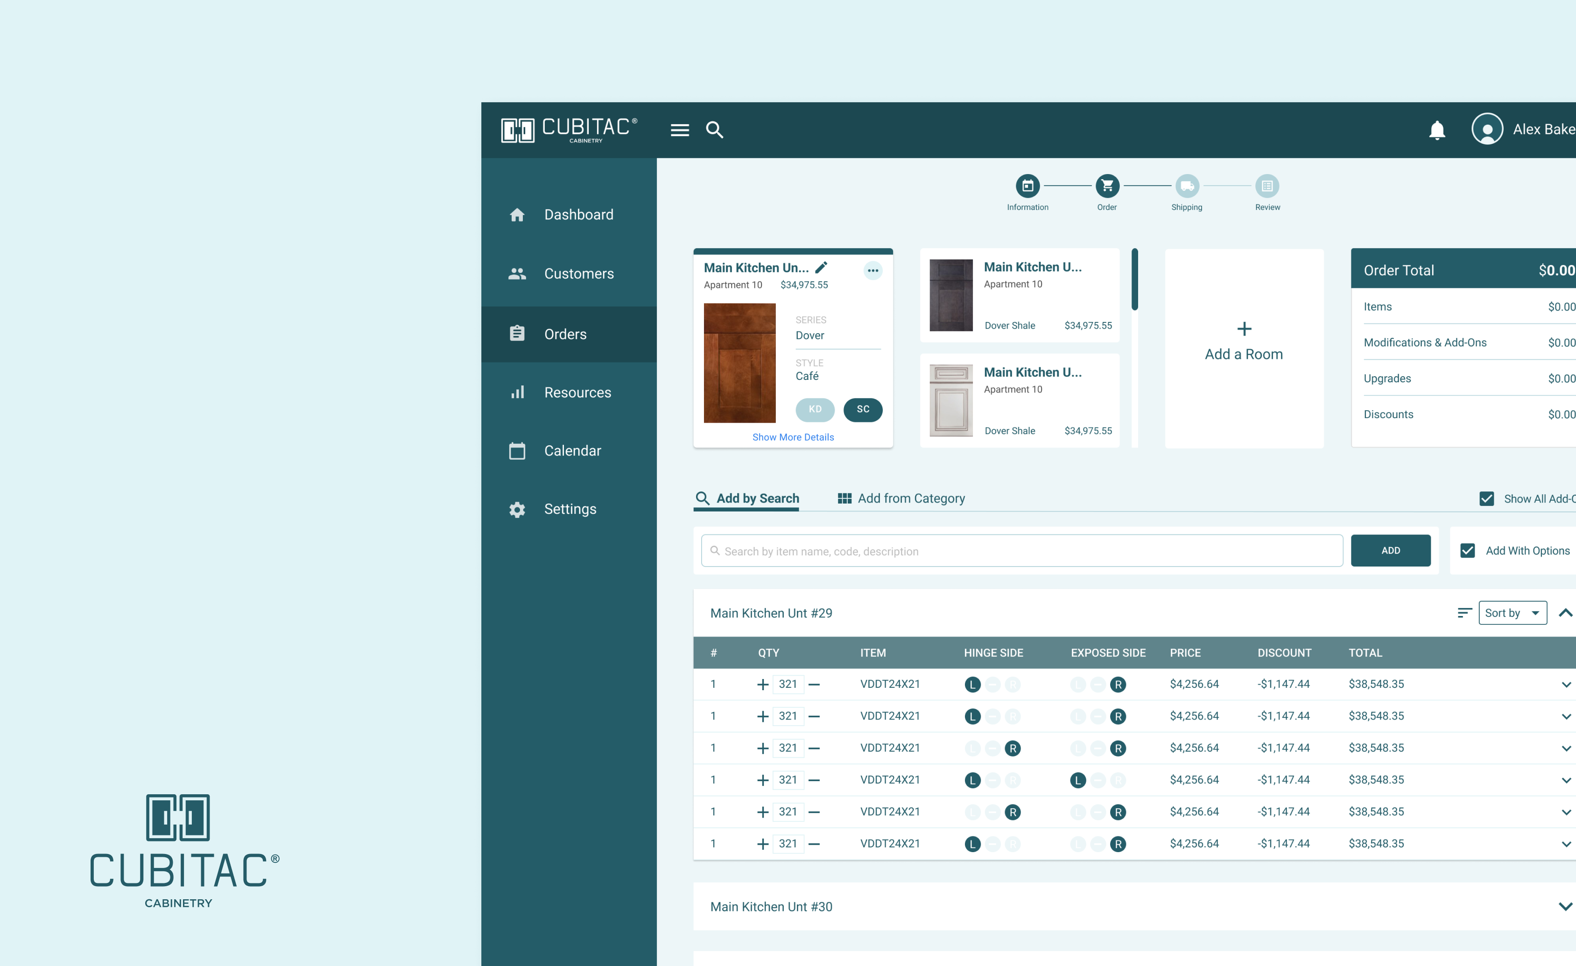The height and width of the screenshot is (966, 1576).
Task: Open Calendar in the sidebar
Action: (569, 451)
